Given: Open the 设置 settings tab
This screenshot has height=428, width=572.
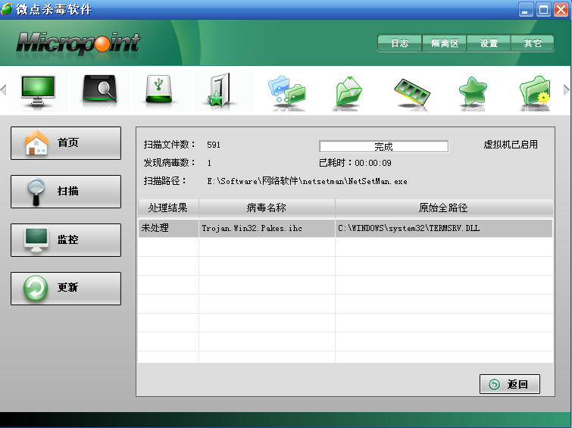Looking at the screenshot, I should (x=489, y=43).
